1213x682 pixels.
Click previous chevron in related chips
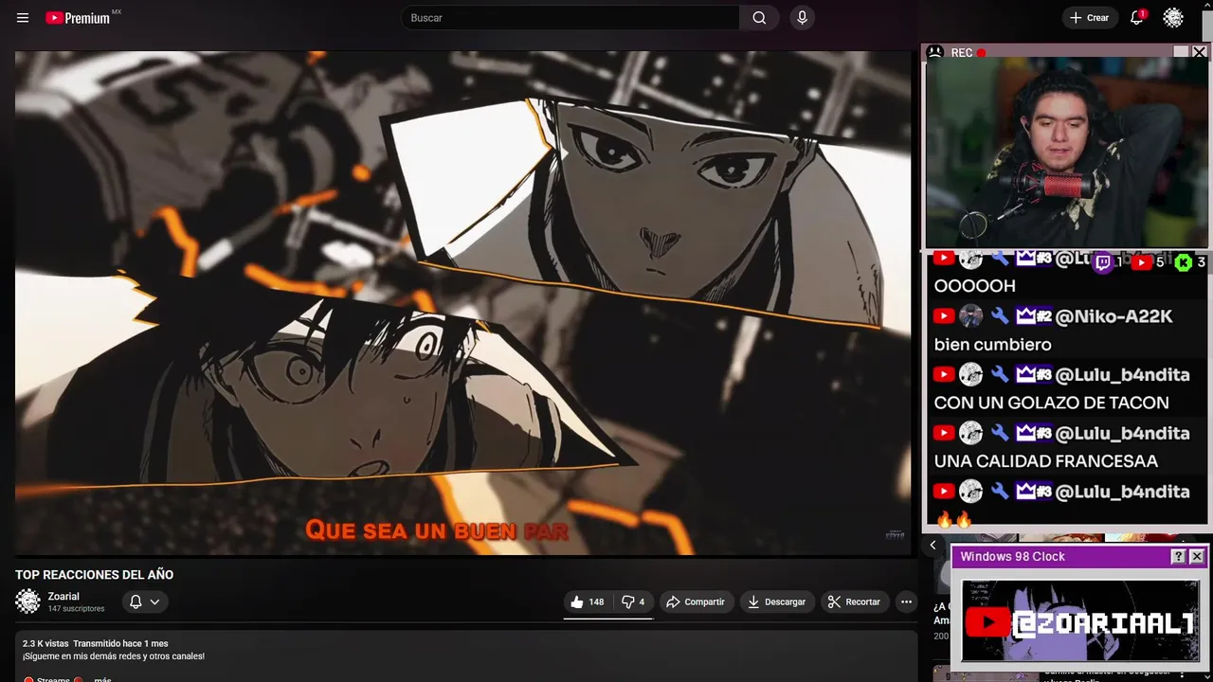click(932, 545)
